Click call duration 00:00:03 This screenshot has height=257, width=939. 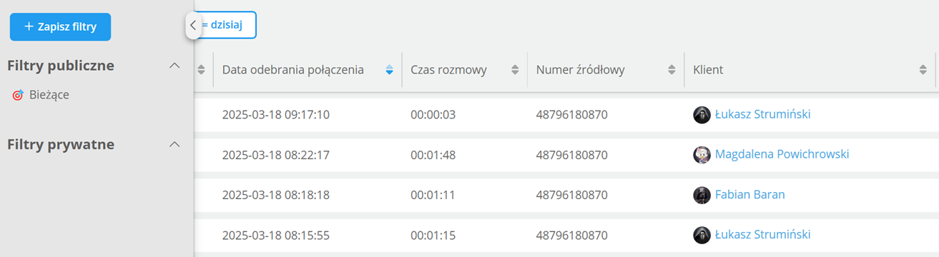point(433,114)
